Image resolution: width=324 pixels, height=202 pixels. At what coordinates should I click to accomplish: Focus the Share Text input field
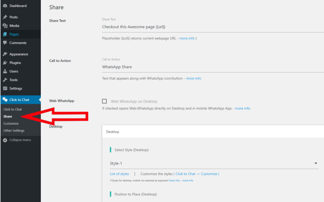[x=213, y=27]
